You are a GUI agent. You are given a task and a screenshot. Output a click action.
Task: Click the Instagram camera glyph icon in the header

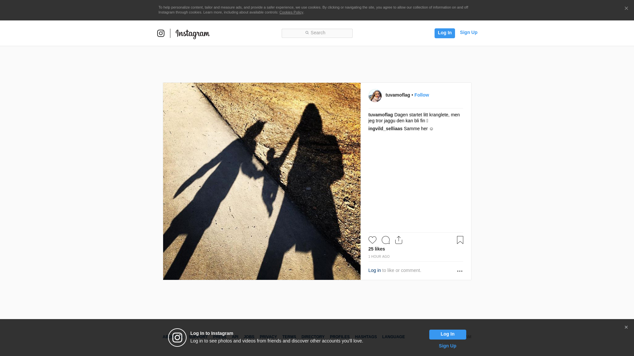pos(161,33)
